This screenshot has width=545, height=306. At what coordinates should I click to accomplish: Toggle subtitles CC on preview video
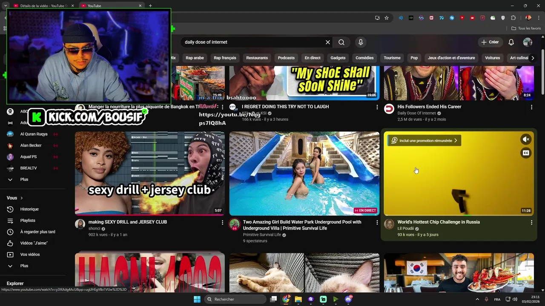click(526, 153)
